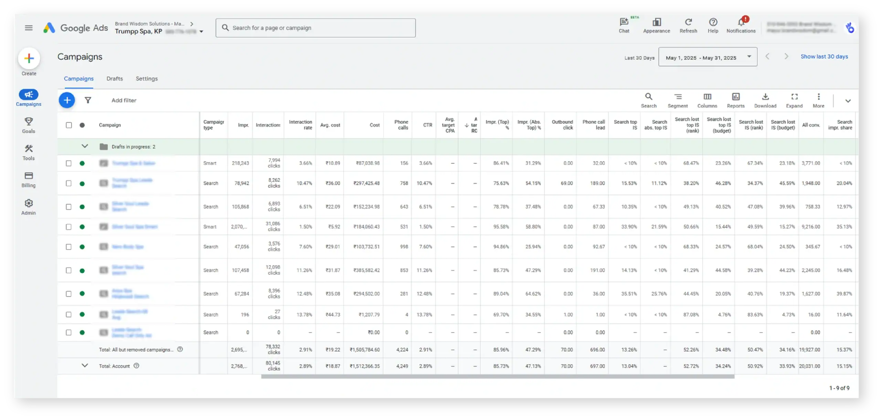Collapse the Drafts in progress row
The image size is (881, 420).
(85, 146)
